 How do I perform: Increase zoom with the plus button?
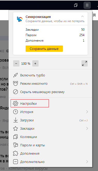pos(35,63)
